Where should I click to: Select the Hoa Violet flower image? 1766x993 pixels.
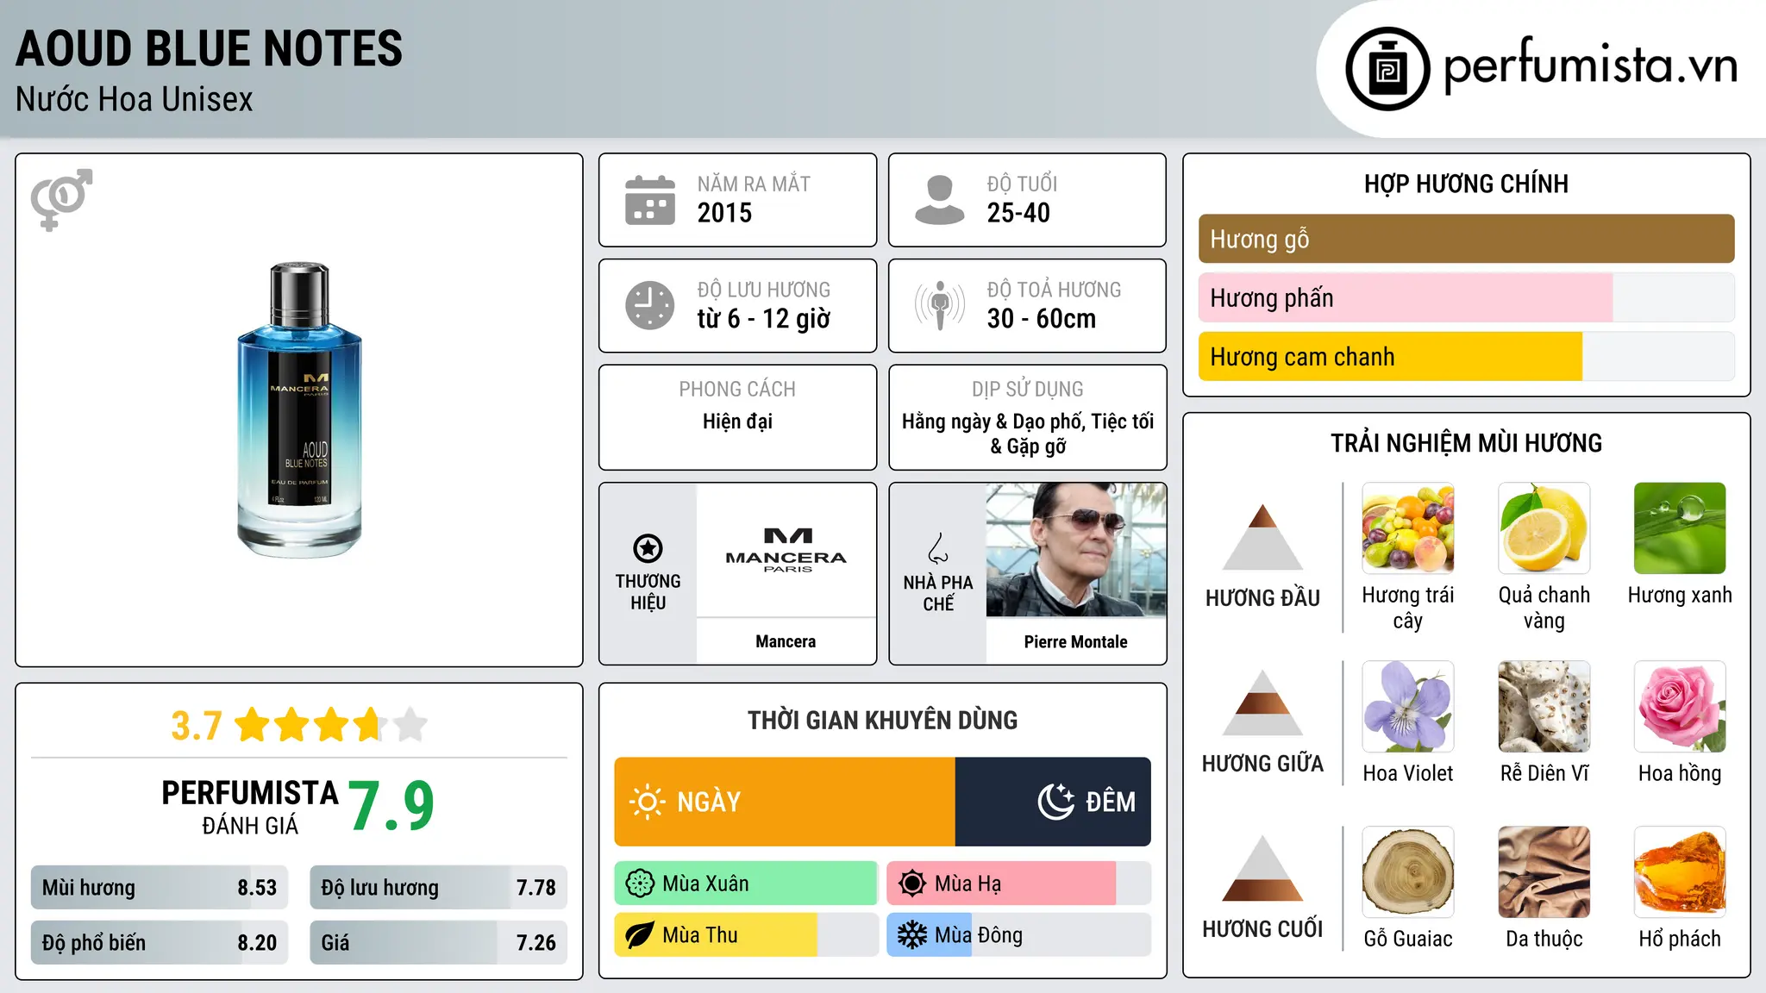click(1408, 707)
